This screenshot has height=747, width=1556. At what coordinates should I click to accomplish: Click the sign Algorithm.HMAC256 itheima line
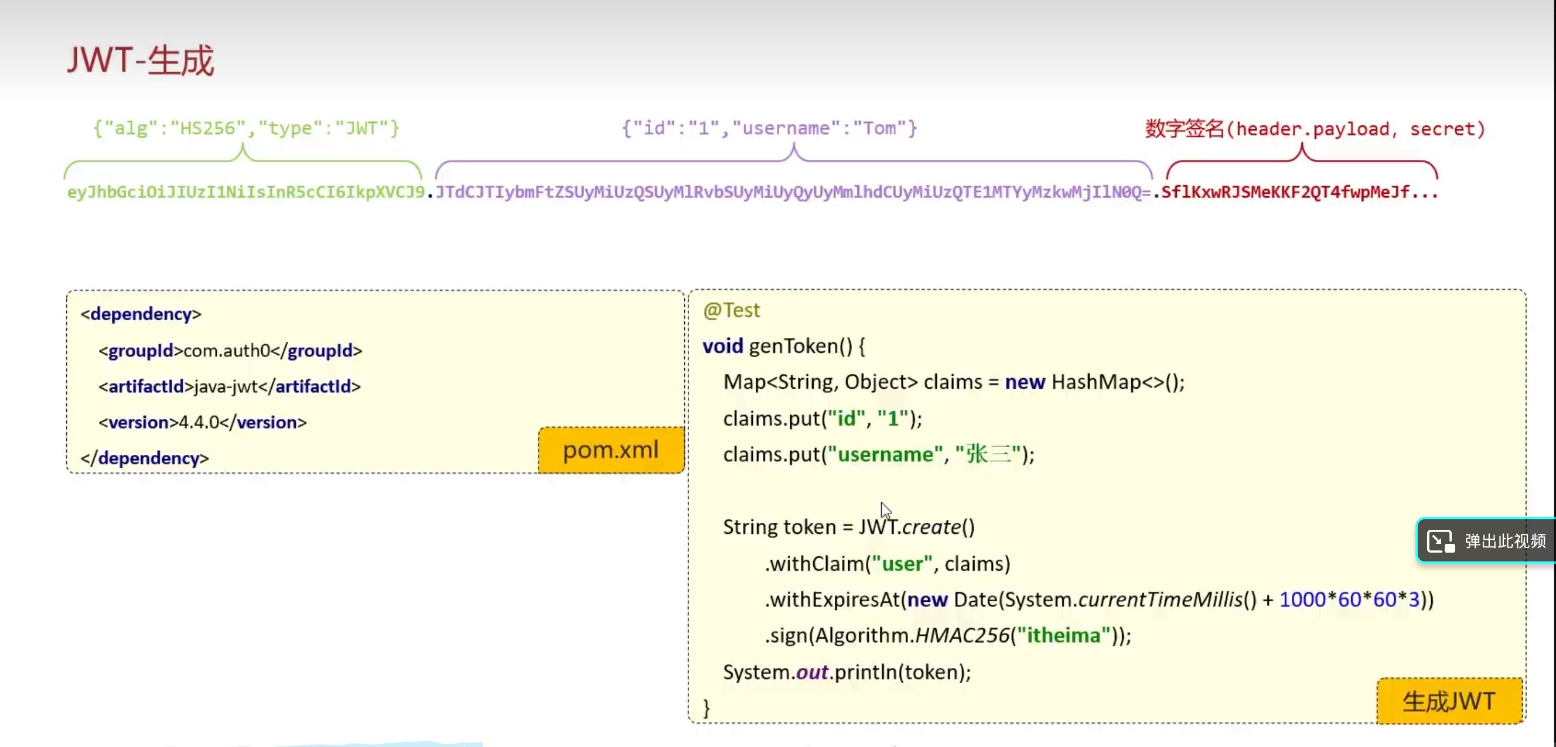pyautogui.click(x=948, y=635)
